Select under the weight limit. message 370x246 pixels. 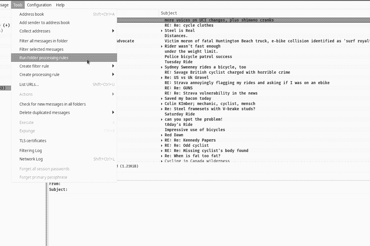point(191,51)
